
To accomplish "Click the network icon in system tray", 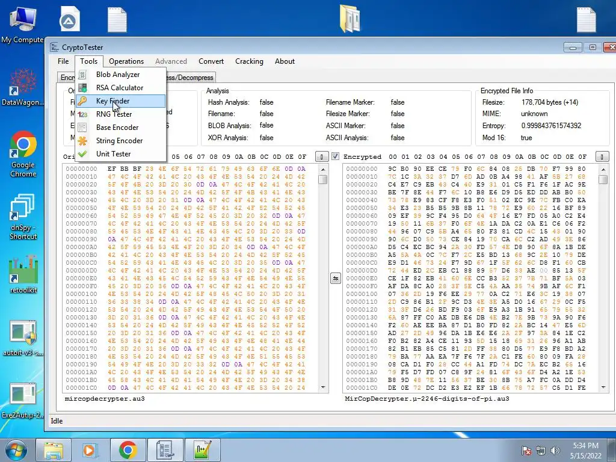I will (x=541, y=451).
